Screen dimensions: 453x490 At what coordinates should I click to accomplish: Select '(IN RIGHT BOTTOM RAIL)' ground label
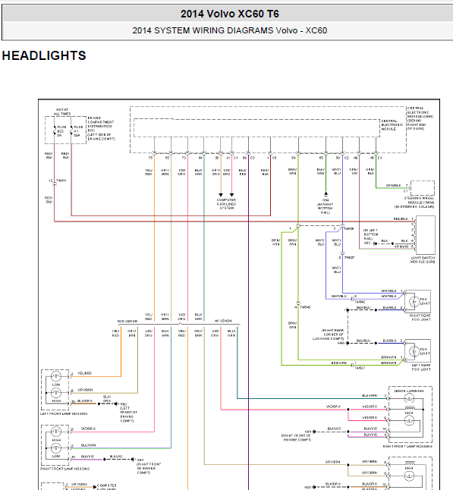325,209
